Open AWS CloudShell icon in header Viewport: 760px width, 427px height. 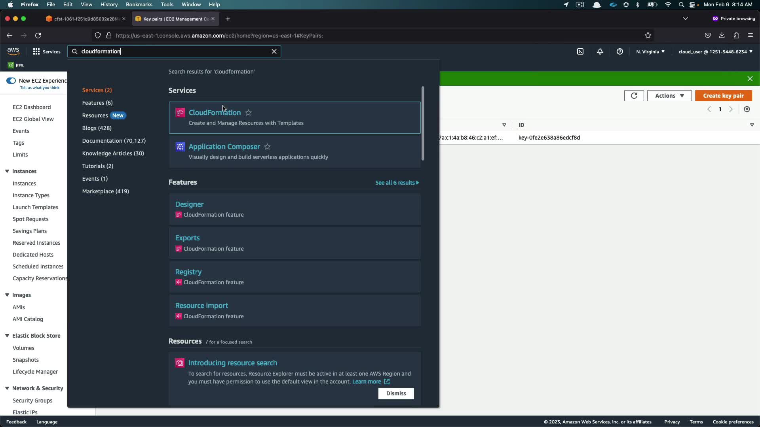580,52
